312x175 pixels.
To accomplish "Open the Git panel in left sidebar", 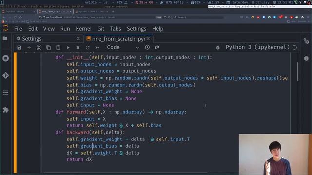I will [x=5, y=75].
